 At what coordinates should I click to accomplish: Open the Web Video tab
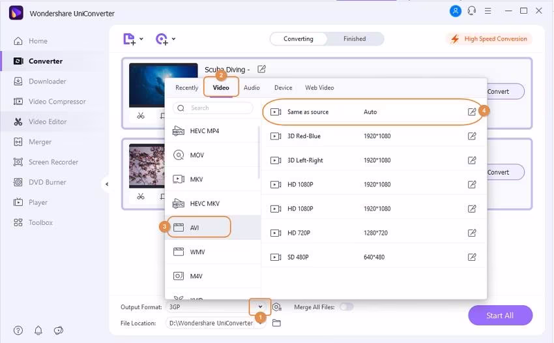coord(319,87)
